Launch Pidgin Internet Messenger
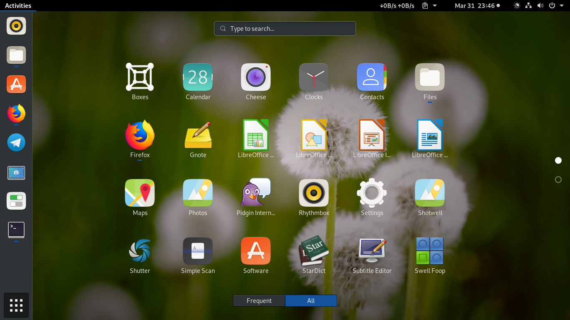 pyautogui.click(x=256, y=193)
